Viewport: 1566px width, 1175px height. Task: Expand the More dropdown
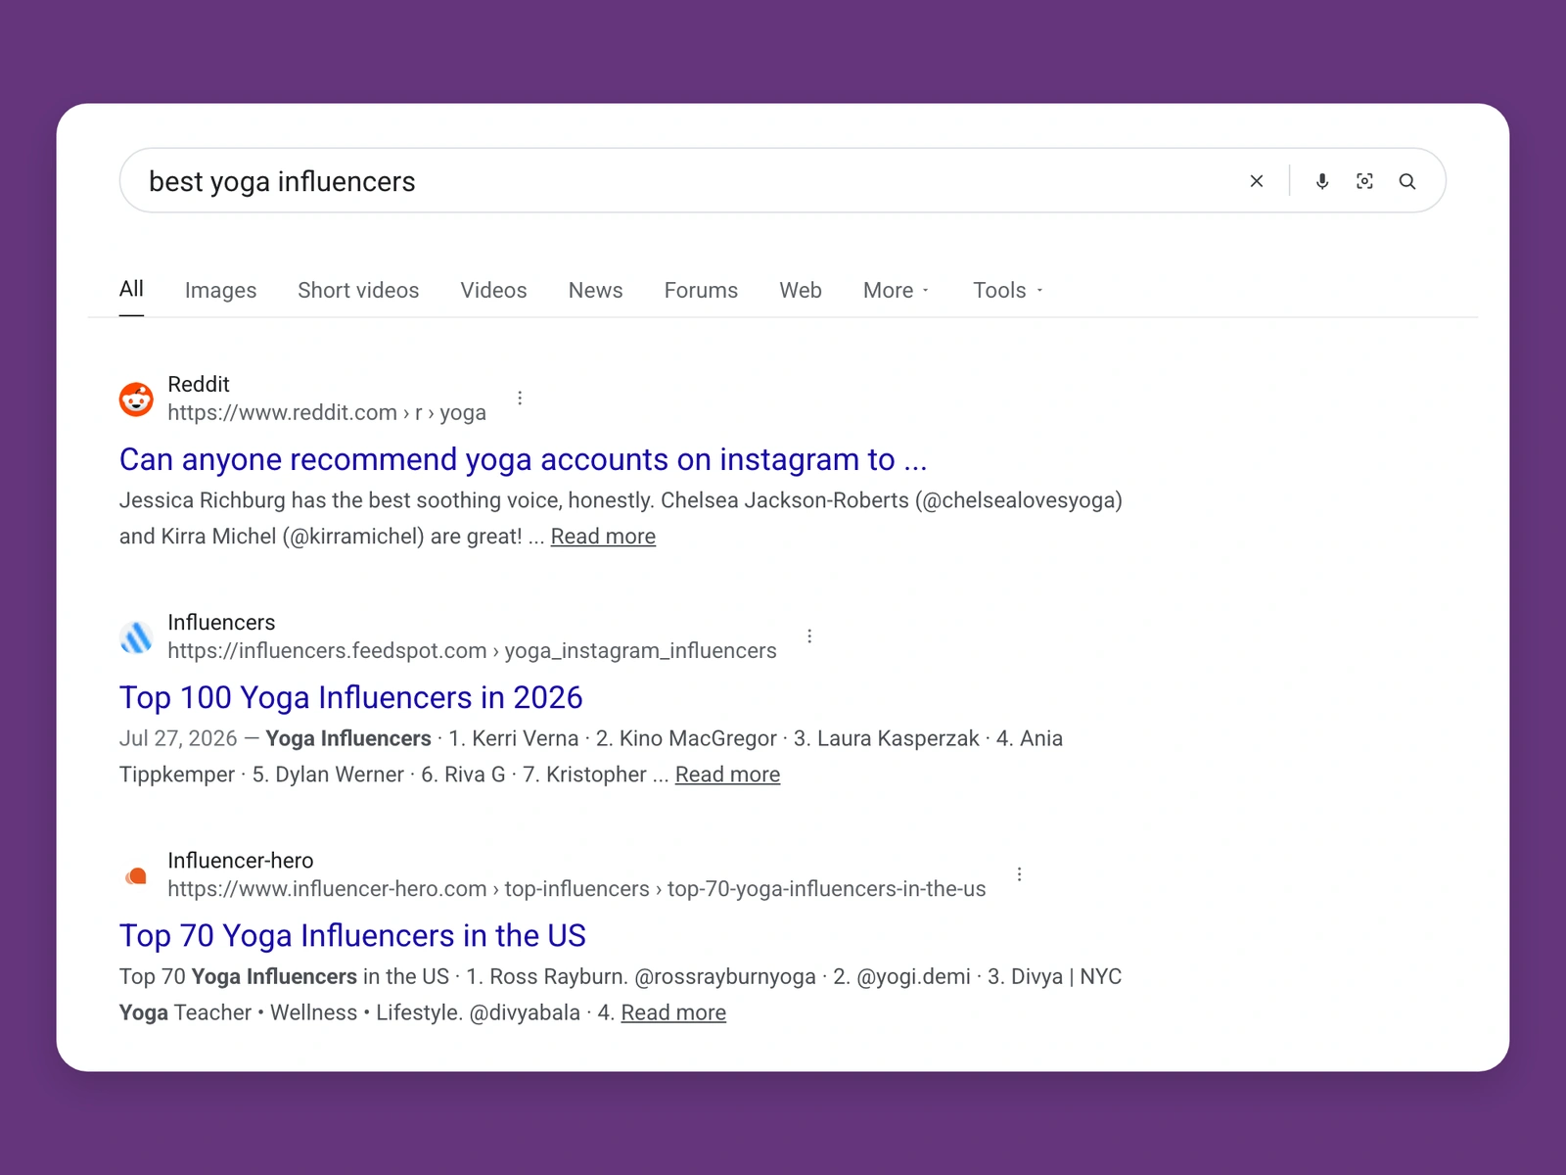pos(897,291)
